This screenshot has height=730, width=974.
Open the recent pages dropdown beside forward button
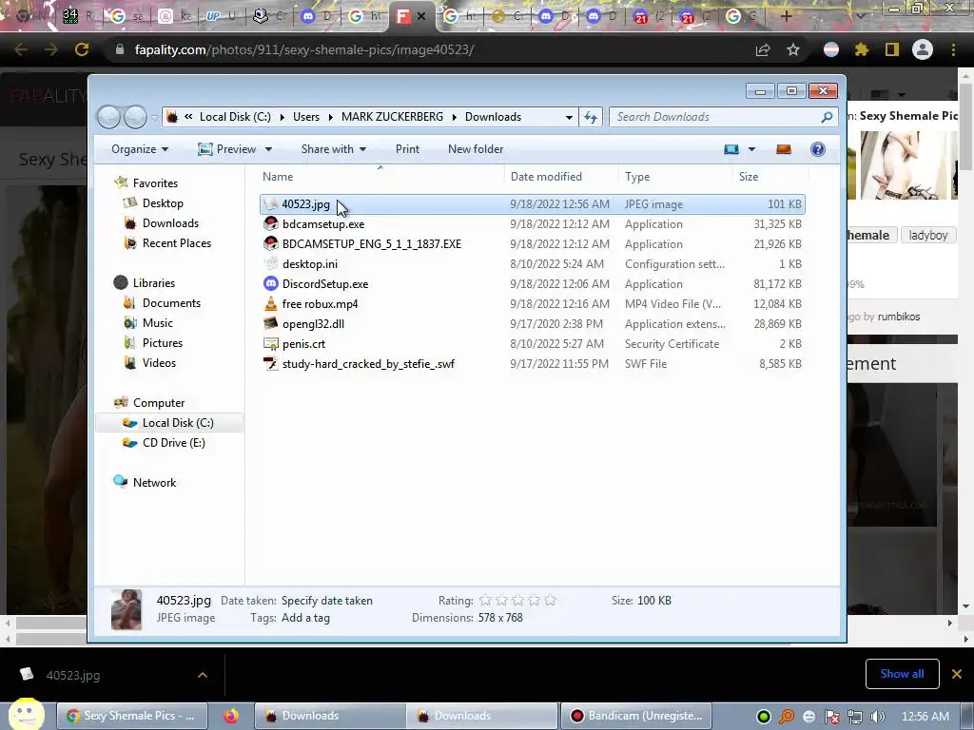(x=154, y=117)
